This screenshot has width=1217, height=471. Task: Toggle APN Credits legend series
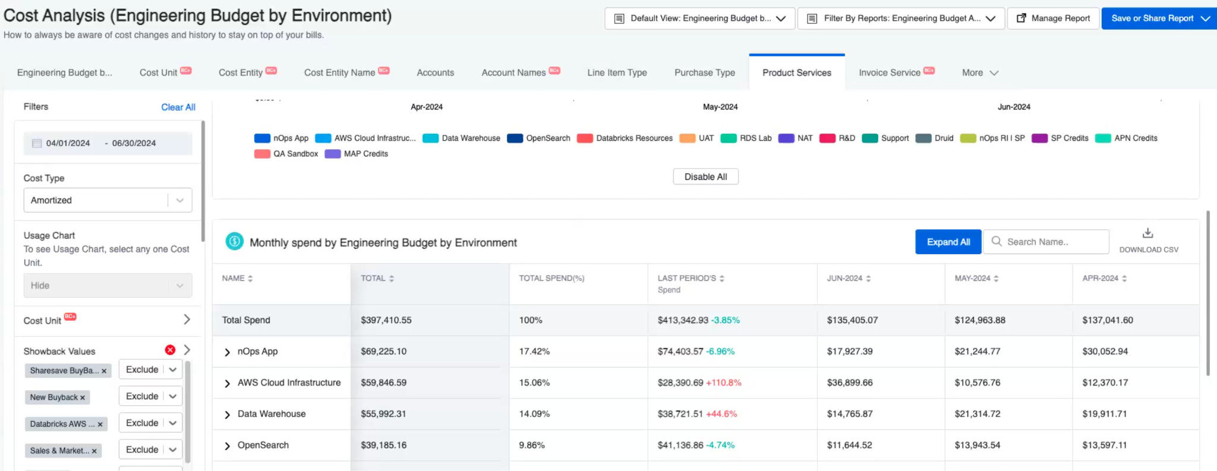1126,138
